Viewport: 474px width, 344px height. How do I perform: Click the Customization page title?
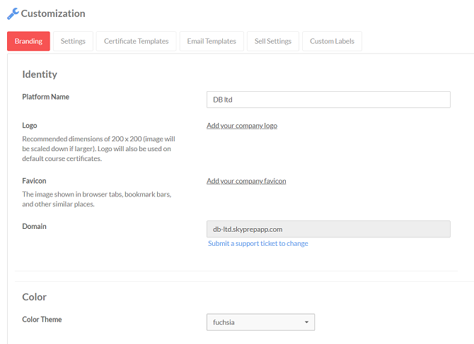tap(53, 13)
